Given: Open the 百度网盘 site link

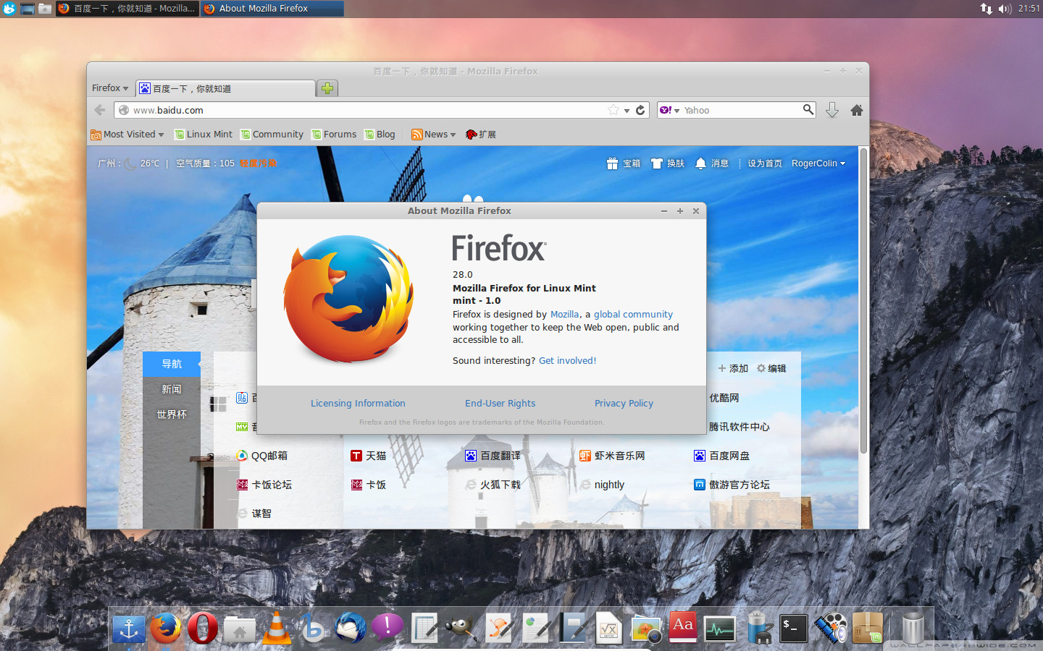Looking at the screenshot, I should coord(721,456).
